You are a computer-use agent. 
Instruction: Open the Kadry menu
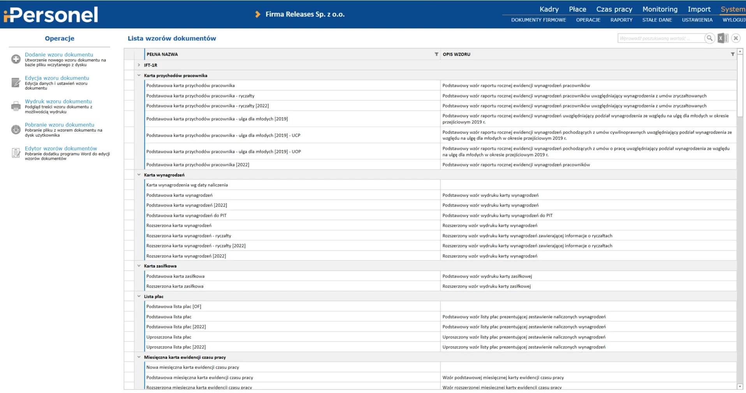click(549, 9)
